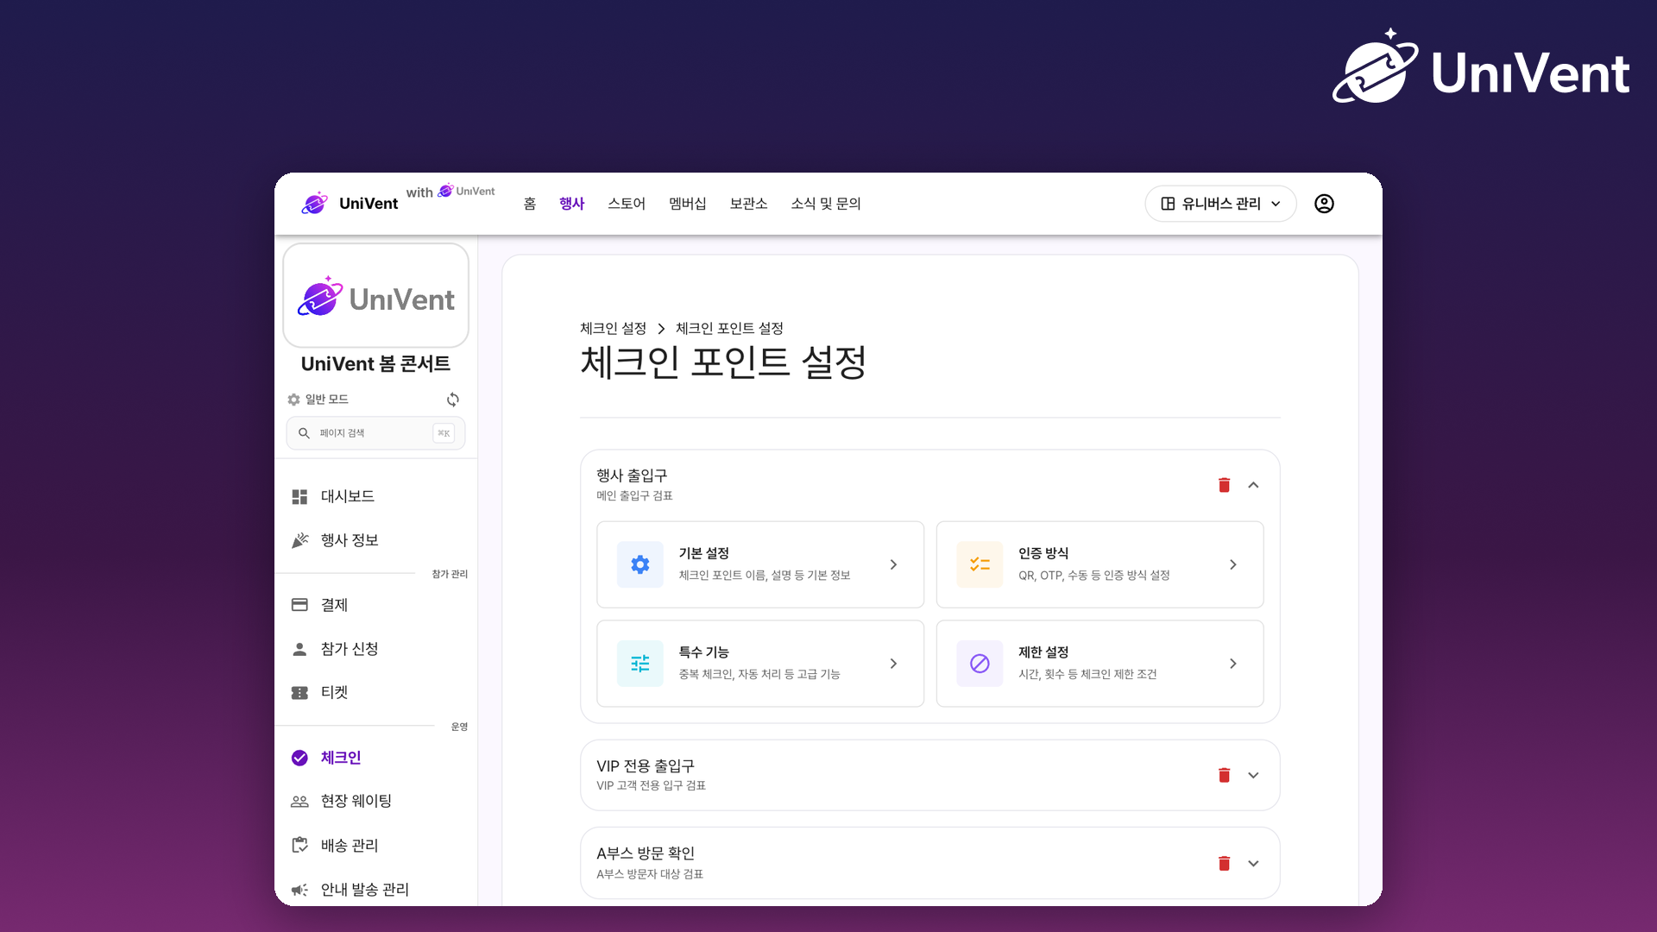The image size is (1657, 932).
Task: Delete the 행사 출입구 check-in point
Action: pyautogui.click(x=1224, y=485)
